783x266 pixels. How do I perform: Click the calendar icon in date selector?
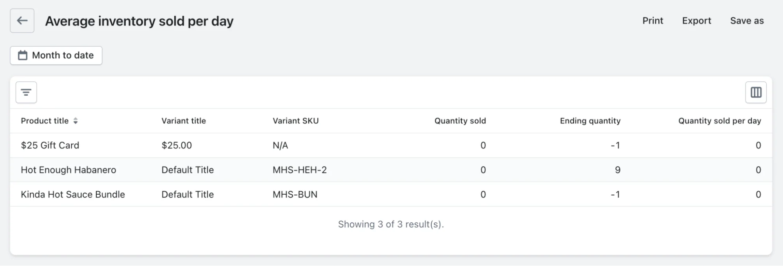click(x=23, y=56)
